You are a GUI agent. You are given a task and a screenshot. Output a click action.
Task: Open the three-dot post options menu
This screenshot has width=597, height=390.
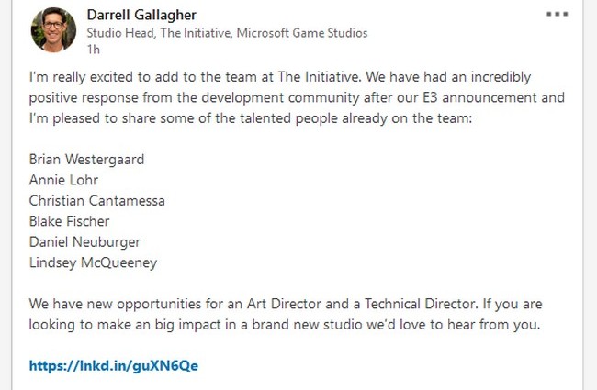click(x=557, y=15)
